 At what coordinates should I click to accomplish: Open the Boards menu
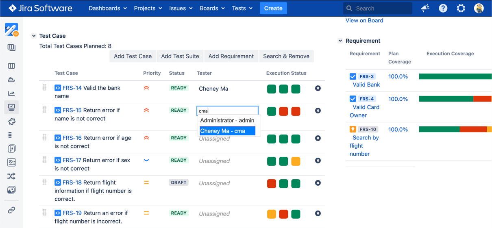pyautogui.click(x=212, y=8)
